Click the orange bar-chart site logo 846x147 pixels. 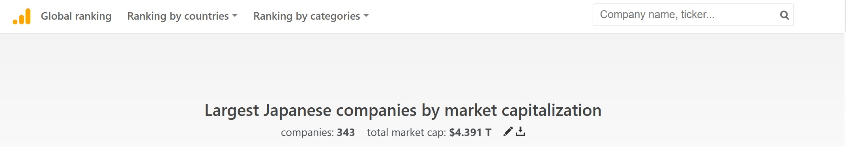pos(21,16)
